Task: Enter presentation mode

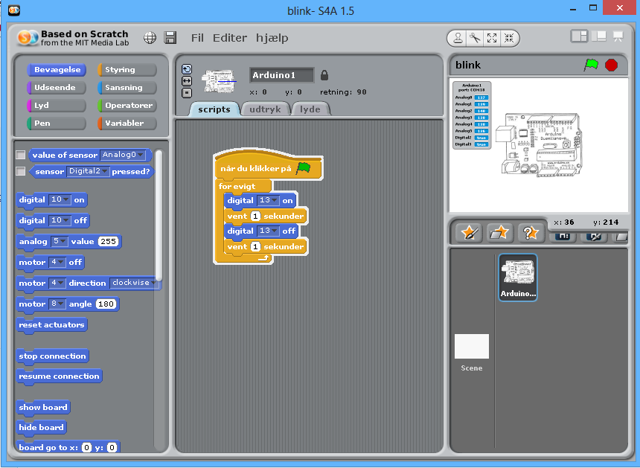Action: tap(618, 36)
